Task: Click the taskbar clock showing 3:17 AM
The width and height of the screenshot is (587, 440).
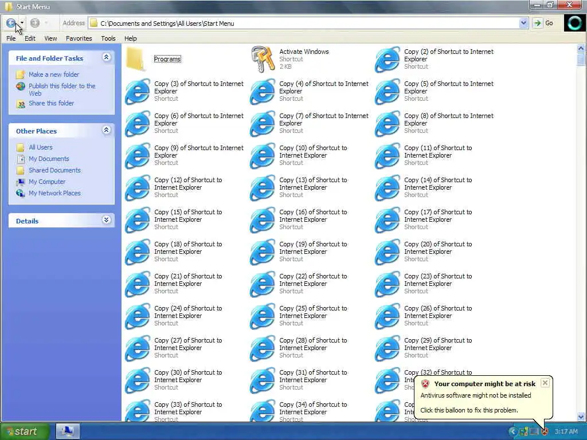Action: [566, 432]
